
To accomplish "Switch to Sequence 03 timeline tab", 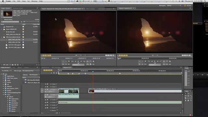I will click(45, 68).
